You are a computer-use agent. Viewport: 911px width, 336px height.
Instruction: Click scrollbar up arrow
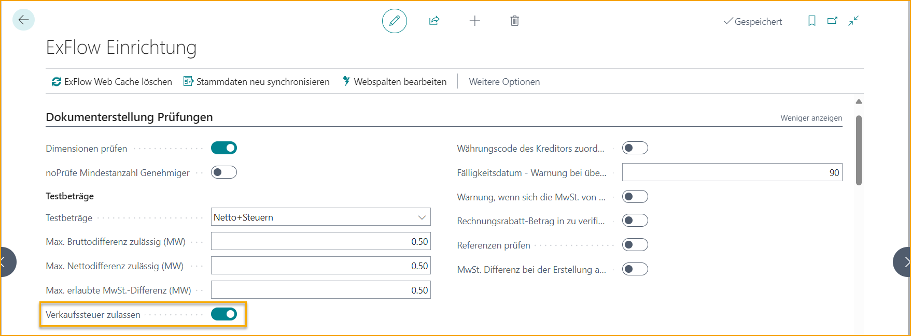coord(859,101)
